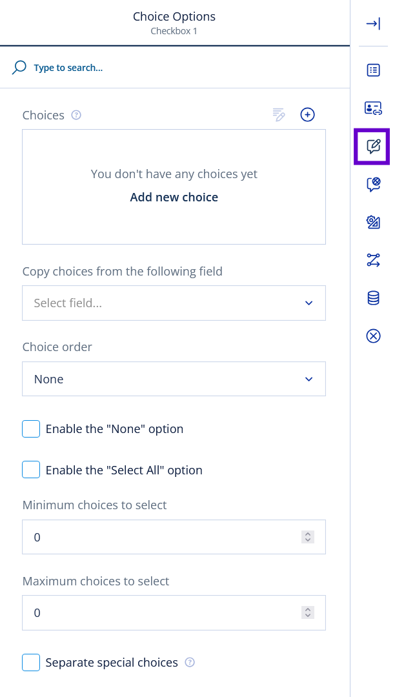Enable the "None" option checkbox

(31, 429)
